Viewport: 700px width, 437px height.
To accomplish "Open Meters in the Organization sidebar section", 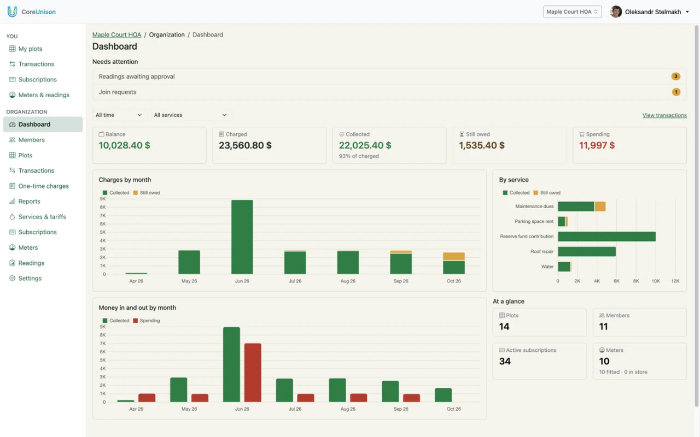I will coord(28,247).
